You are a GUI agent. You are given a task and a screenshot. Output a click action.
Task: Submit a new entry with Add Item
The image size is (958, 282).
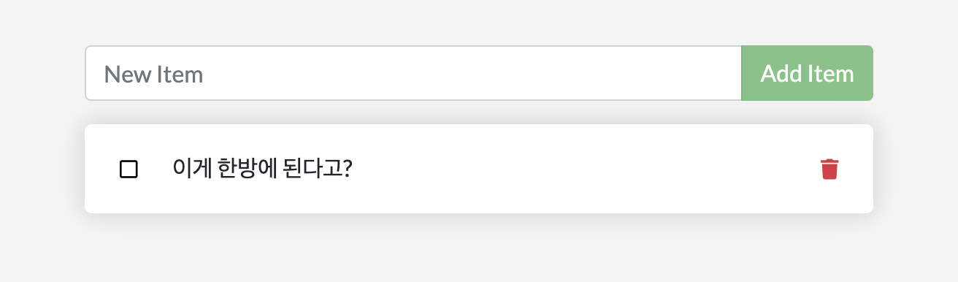[x=807, y=73]
